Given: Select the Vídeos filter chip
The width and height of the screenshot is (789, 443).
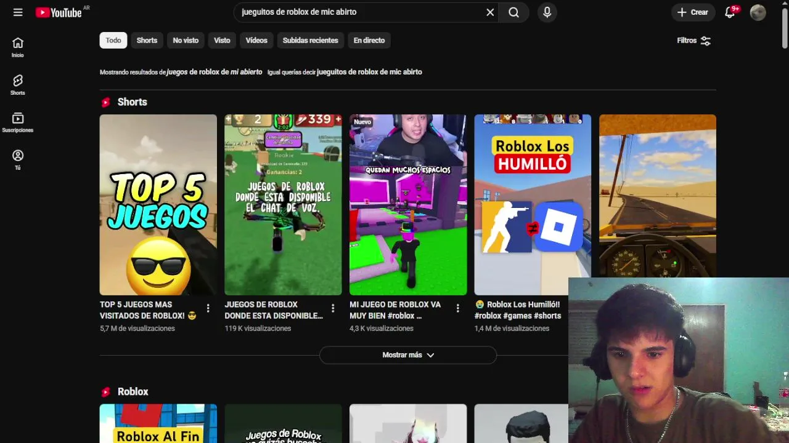Looking at the screenshot, I should pos(256,41).
